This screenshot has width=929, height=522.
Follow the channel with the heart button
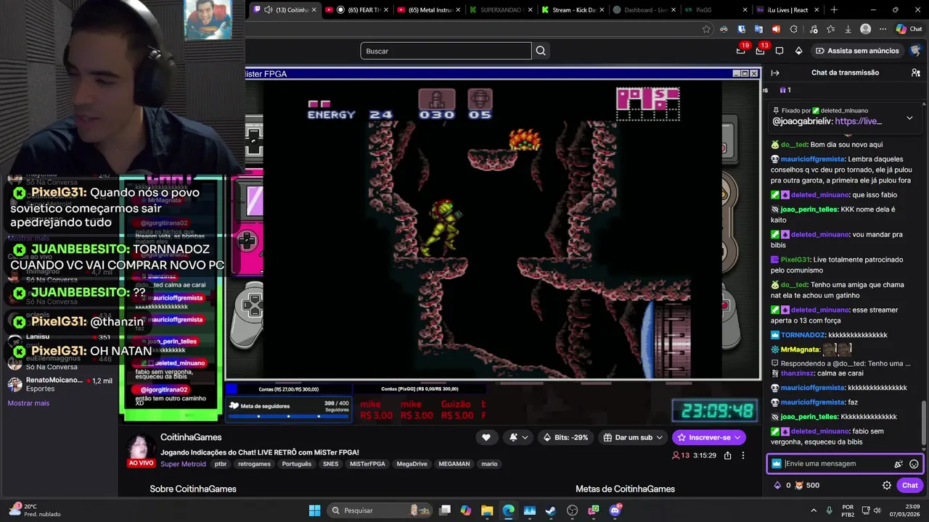point(486,437)
